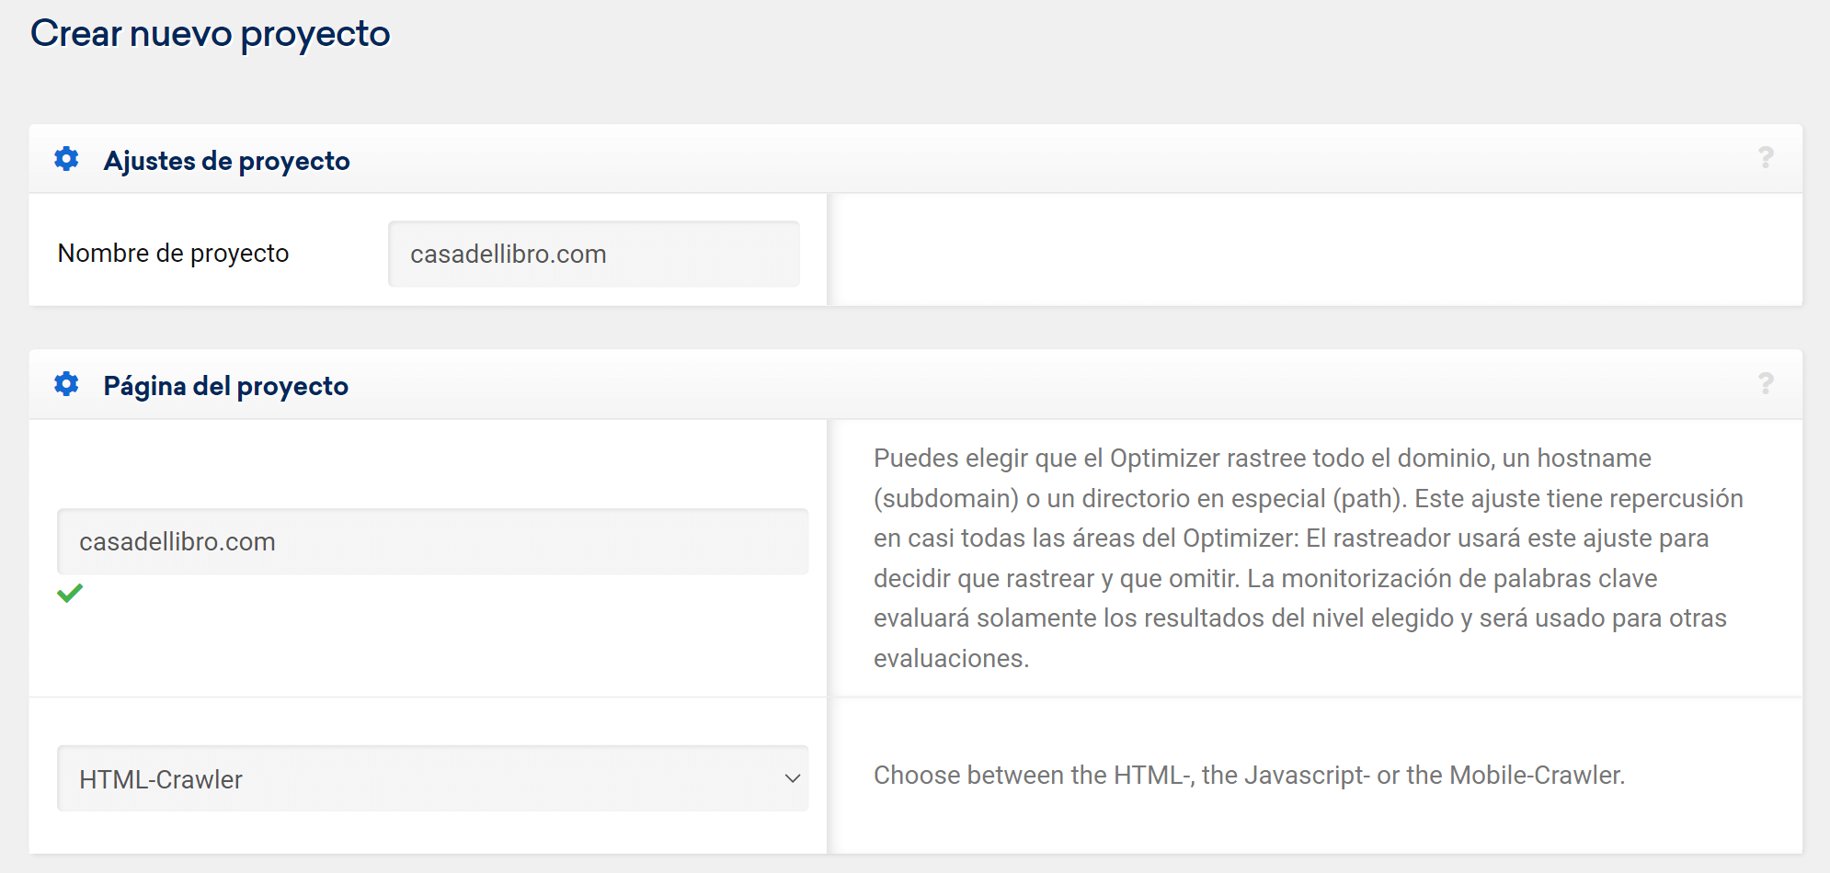
Task: Click the Optimizer description paragraph's first line
Action: [1262, 458]
